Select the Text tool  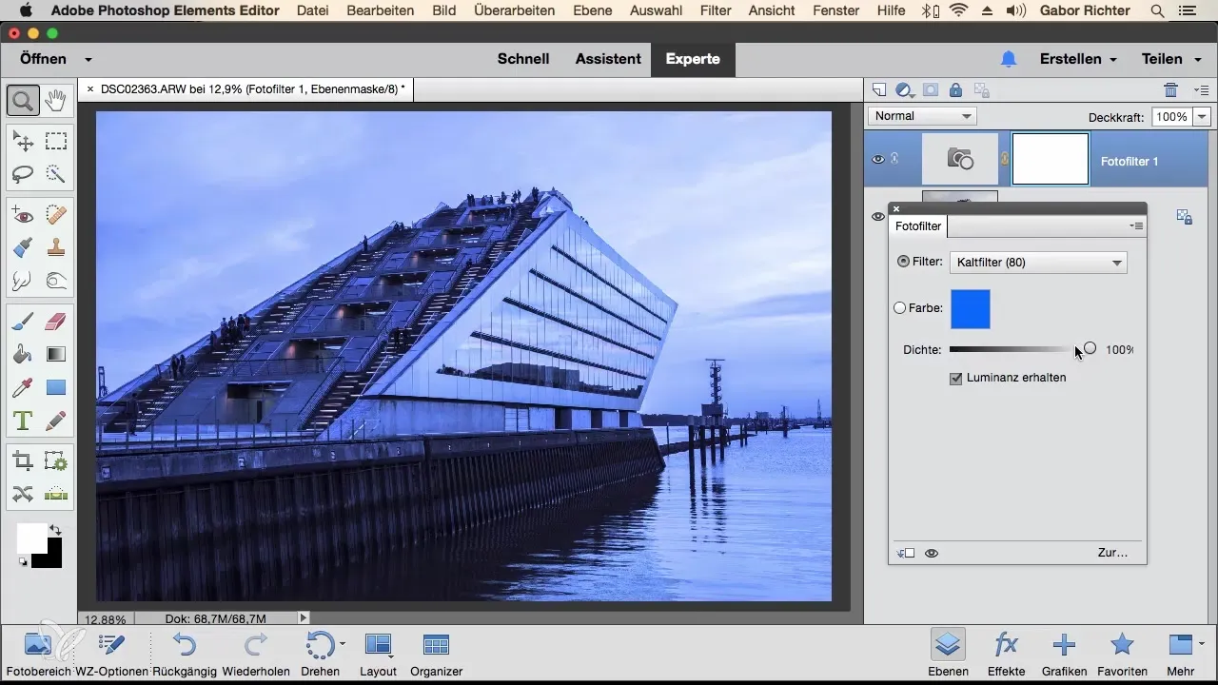(23, 420)
